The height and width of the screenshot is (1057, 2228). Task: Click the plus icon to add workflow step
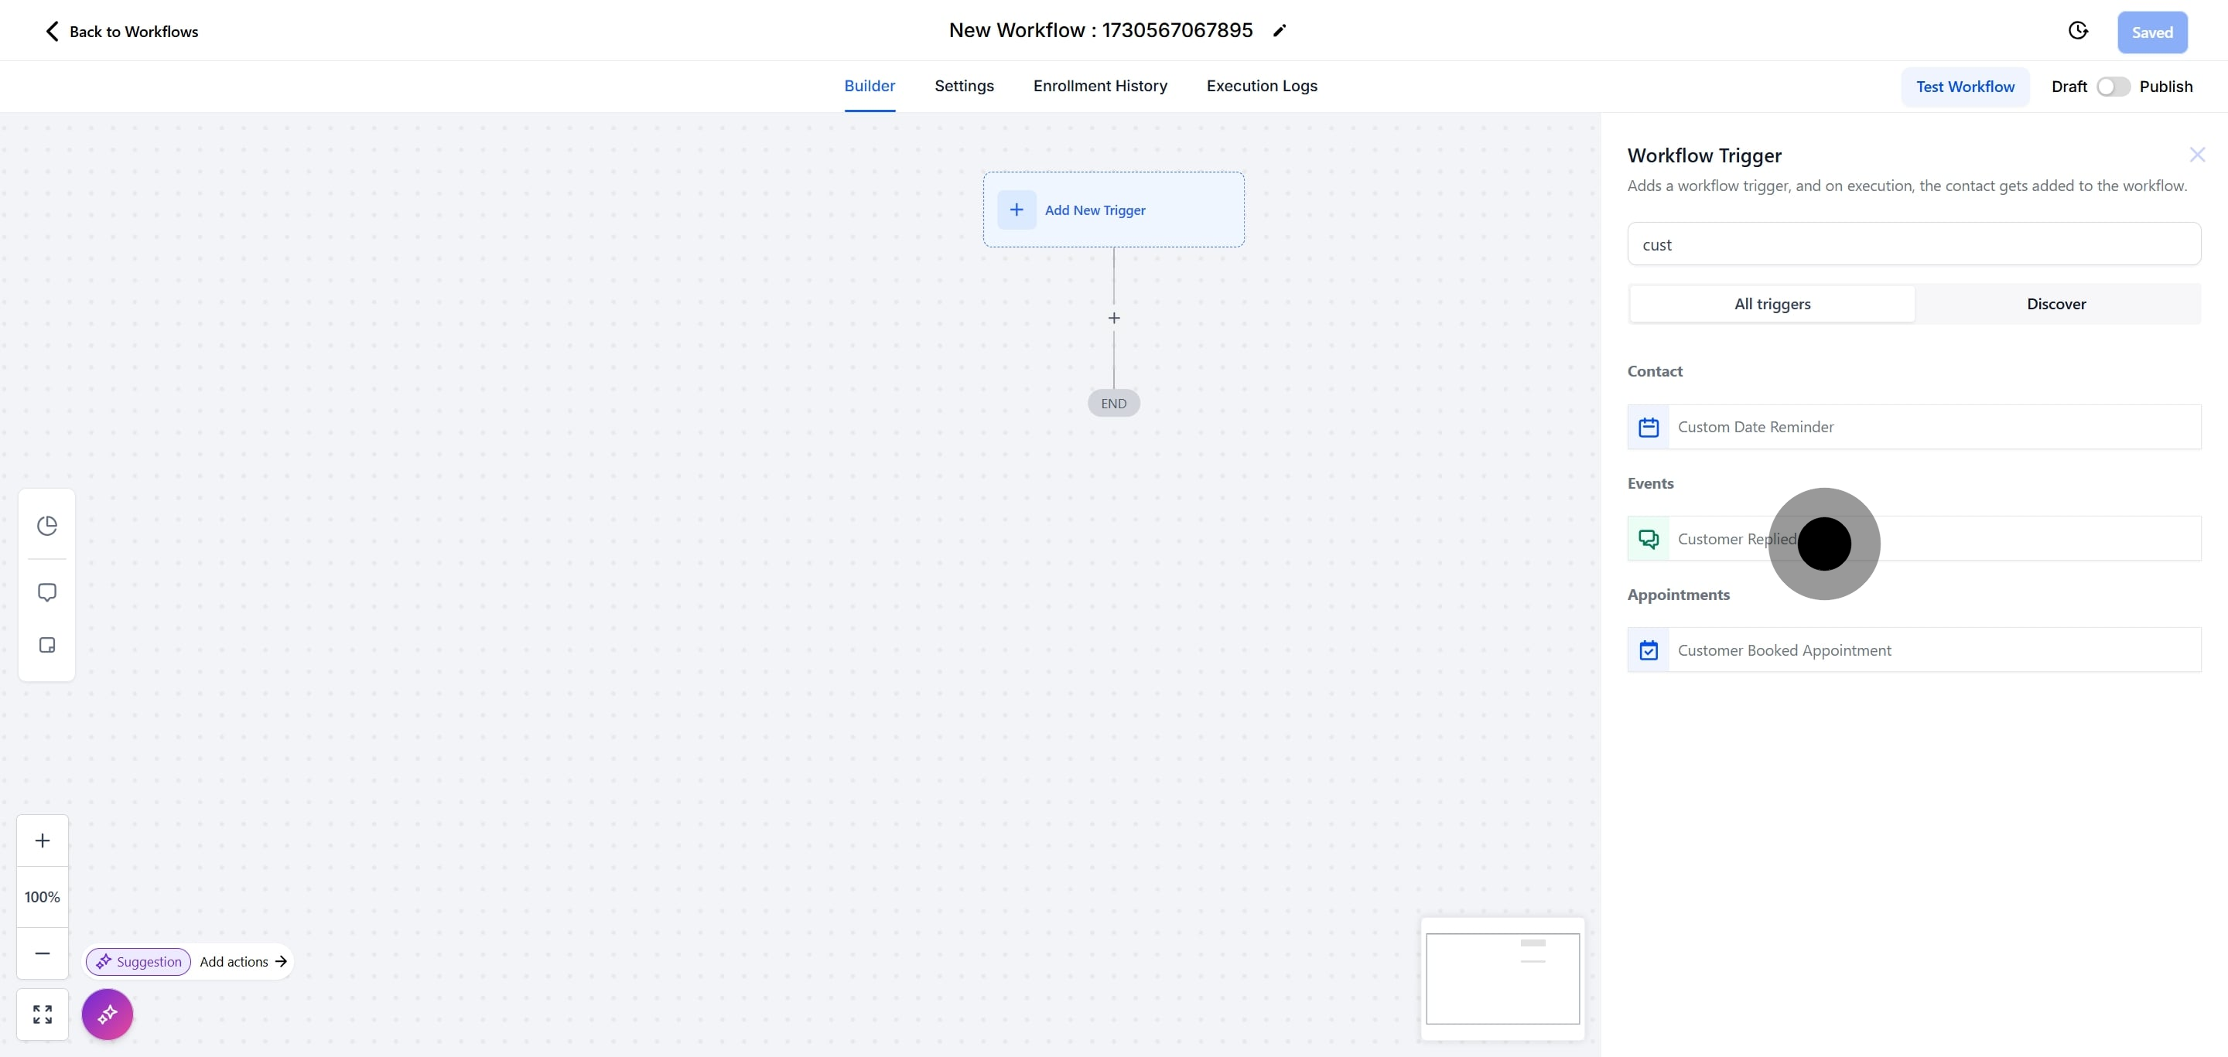click(1114, 318)
